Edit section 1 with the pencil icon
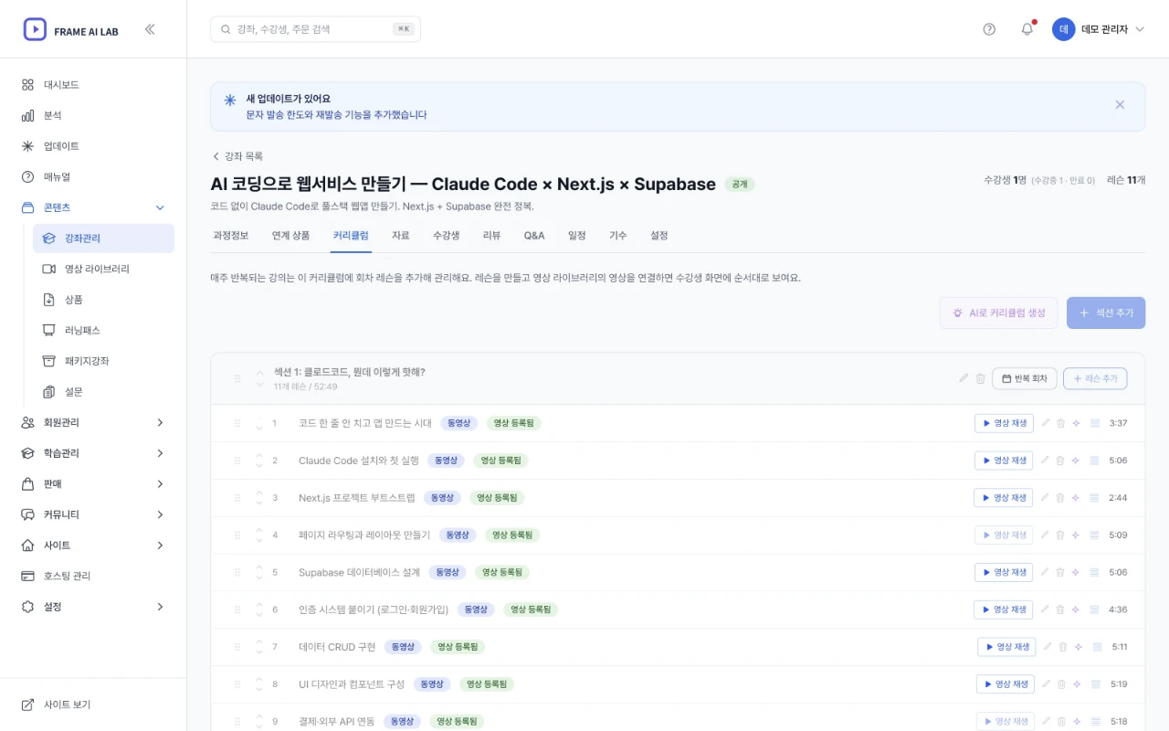Screen dimensions: 1169x731 click(x=964, y=378)
